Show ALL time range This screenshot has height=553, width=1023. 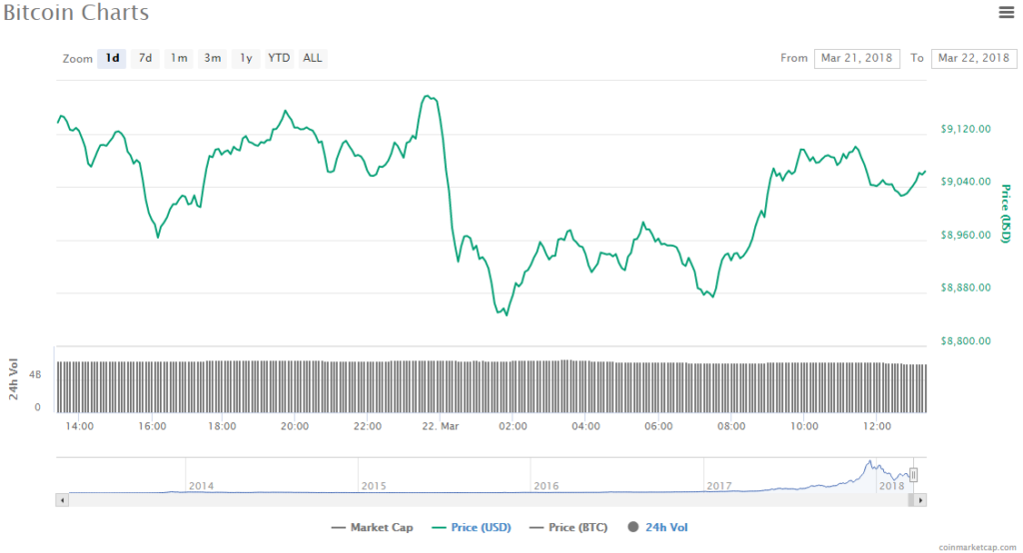(313, 58)
